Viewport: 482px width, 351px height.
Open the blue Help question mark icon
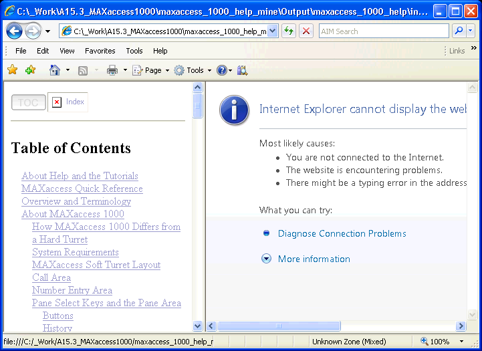click(x=222, y=70)
